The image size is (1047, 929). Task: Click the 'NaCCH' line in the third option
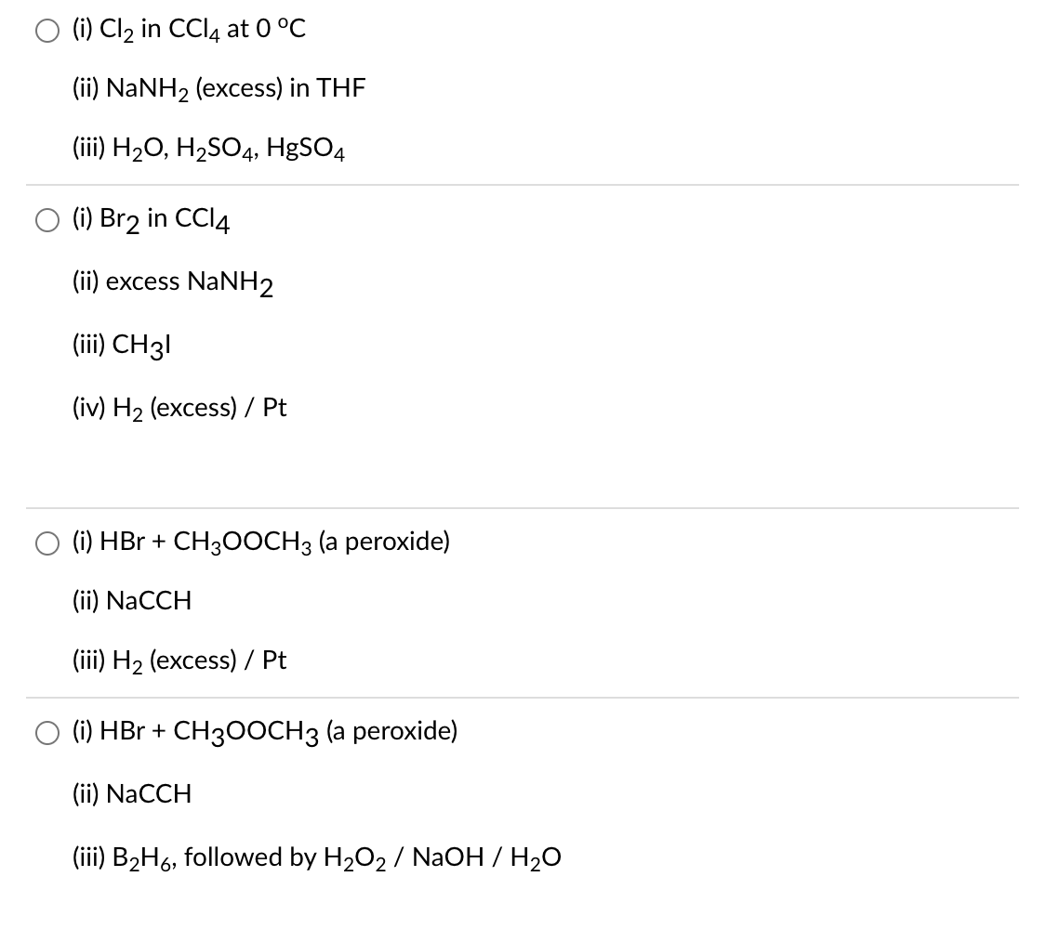click(x=131, y=601)
